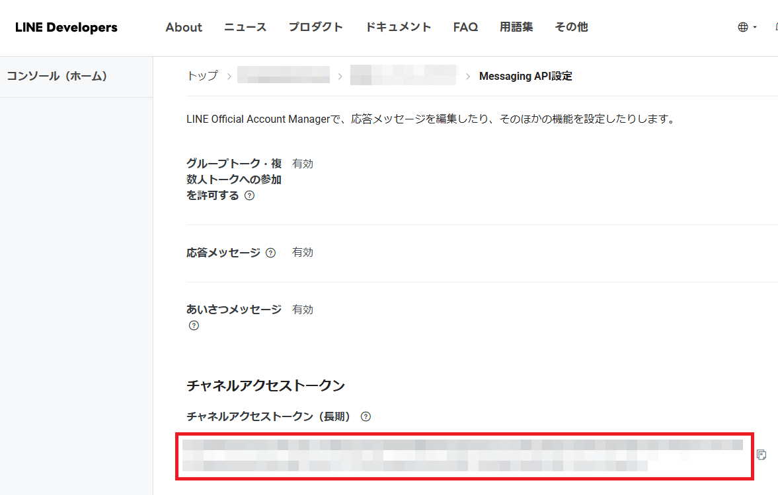
Task: Open the blurred provider breadcrumb after トップ
Action: click(283, 76)
